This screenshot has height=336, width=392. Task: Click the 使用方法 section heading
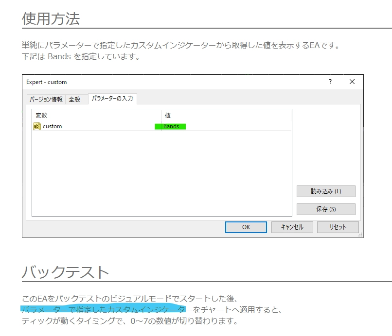click(x=51, y=18)
